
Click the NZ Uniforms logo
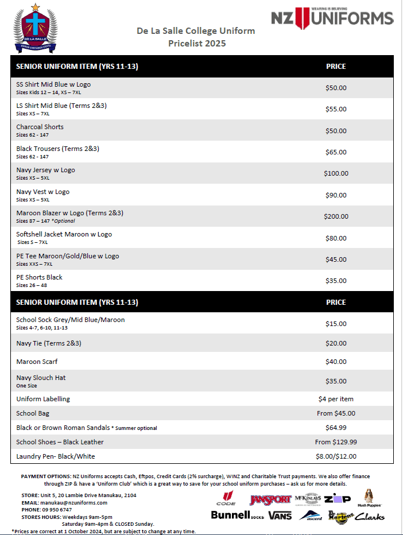pos(332,18)
